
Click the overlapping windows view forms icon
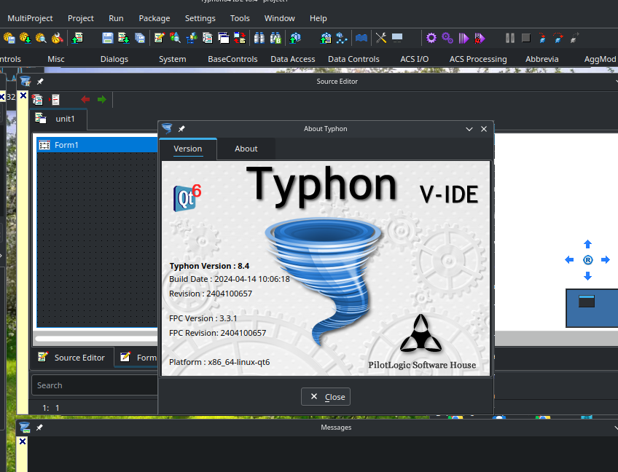pos(224,38)
